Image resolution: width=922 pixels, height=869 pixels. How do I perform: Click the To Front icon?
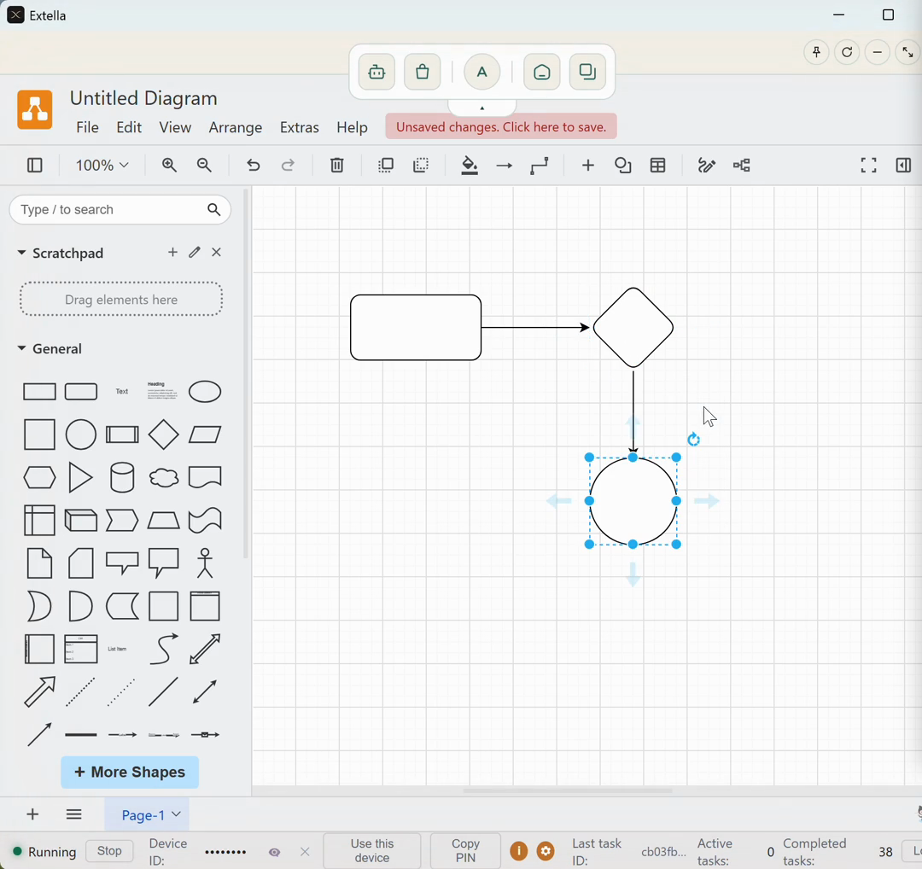pos(386,166)
